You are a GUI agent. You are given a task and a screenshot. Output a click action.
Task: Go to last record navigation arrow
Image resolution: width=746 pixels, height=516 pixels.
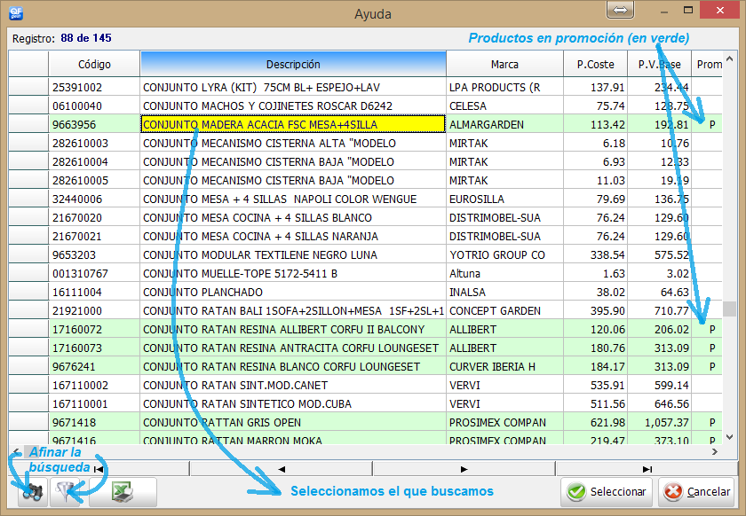[647, 469]
